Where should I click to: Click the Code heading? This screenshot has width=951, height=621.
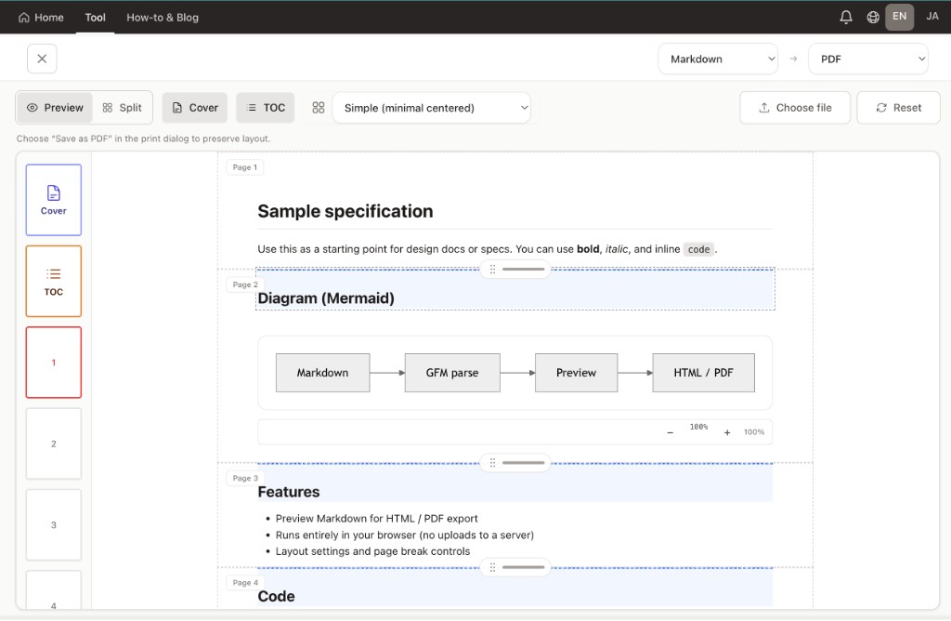click(276, 596)
